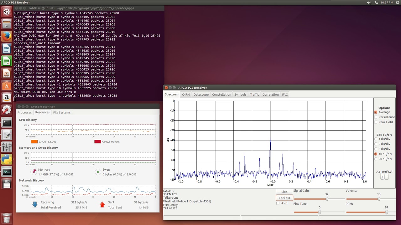Screen dimensions: 401x225
Task: Open the Ubuntu Dash search icon
Action: [7, 12]
